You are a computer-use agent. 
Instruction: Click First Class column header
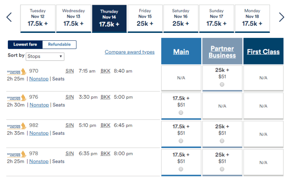click(263, 52)
